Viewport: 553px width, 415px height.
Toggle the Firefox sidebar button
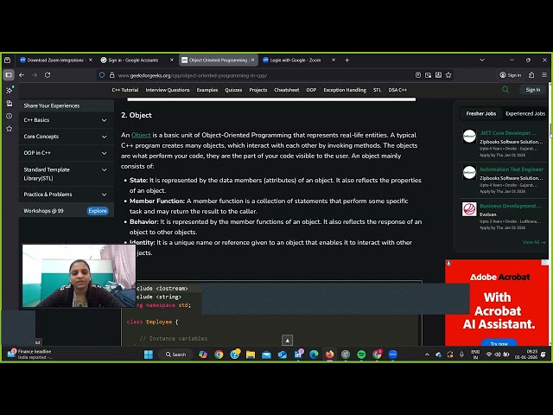click(x=9, y=75)
